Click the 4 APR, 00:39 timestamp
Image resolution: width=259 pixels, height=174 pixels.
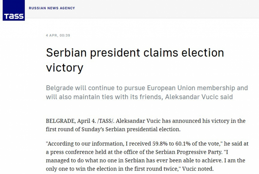pyautogui.click(x=58, y=35)
